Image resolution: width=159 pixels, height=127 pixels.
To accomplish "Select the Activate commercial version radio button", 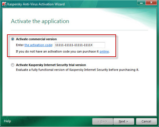I will coord(13,39).
